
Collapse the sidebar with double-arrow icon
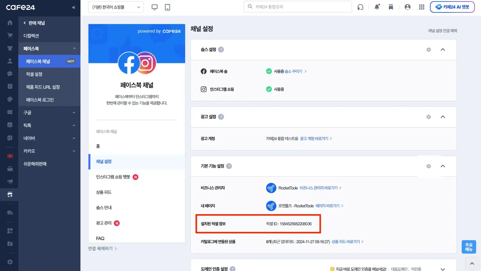[74, 7]
